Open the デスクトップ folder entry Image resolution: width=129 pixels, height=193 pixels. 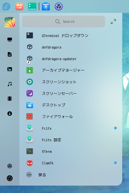click(x=71, y=105)
